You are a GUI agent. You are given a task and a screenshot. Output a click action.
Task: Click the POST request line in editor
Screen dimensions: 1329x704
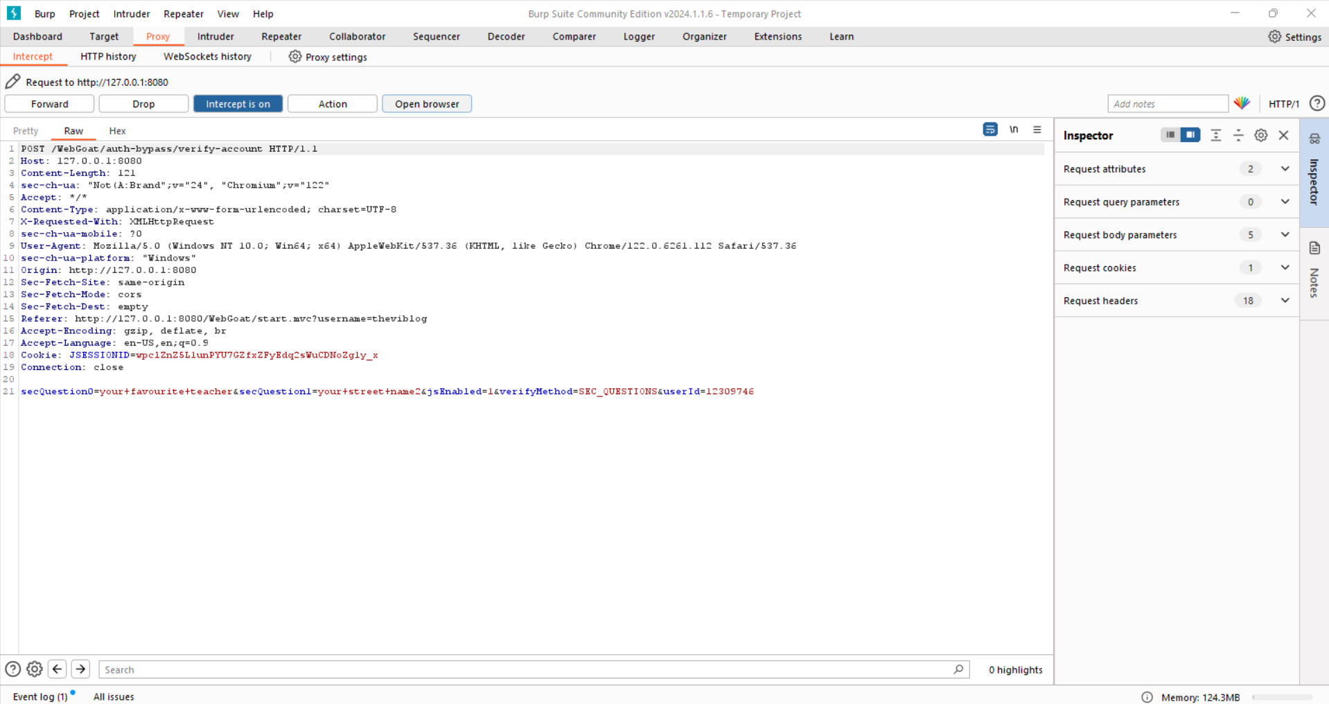coord(169,149)
